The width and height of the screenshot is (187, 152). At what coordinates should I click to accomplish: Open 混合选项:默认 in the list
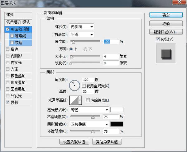pyautogui.click(x=18, y=22)
